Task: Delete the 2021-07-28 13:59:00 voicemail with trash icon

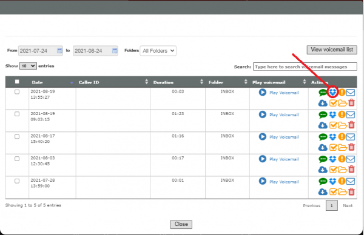Action: [352, 191]
